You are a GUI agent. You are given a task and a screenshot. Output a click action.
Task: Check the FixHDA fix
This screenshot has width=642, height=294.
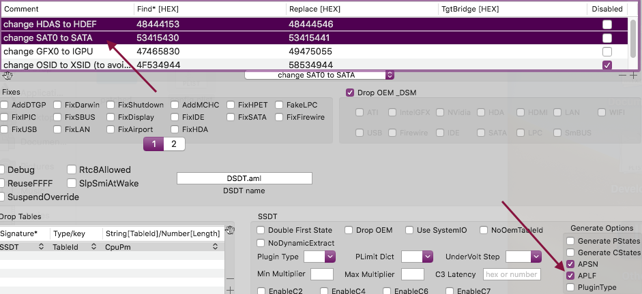(x=175, y=129)
